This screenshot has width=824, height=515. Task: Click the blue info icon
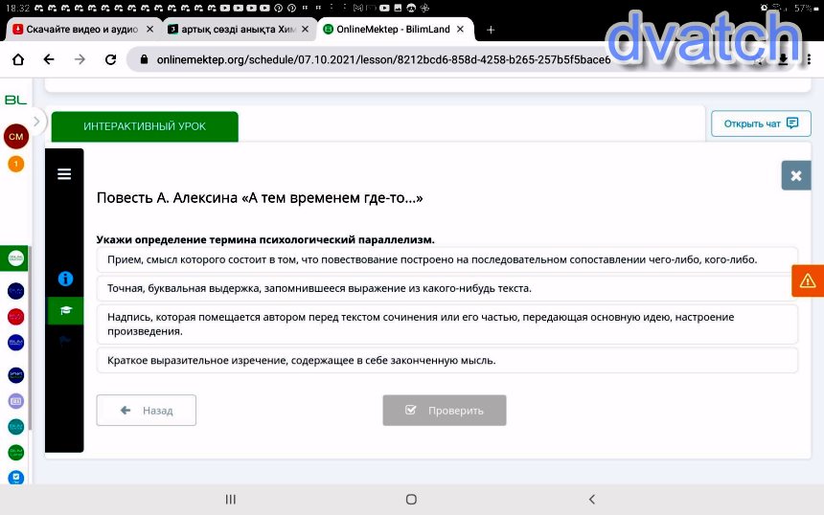[65, 279]
